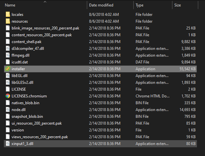205x156 pixels.
Task: Click the blank icon for icudtl.dat
Action: pos(8,62)
